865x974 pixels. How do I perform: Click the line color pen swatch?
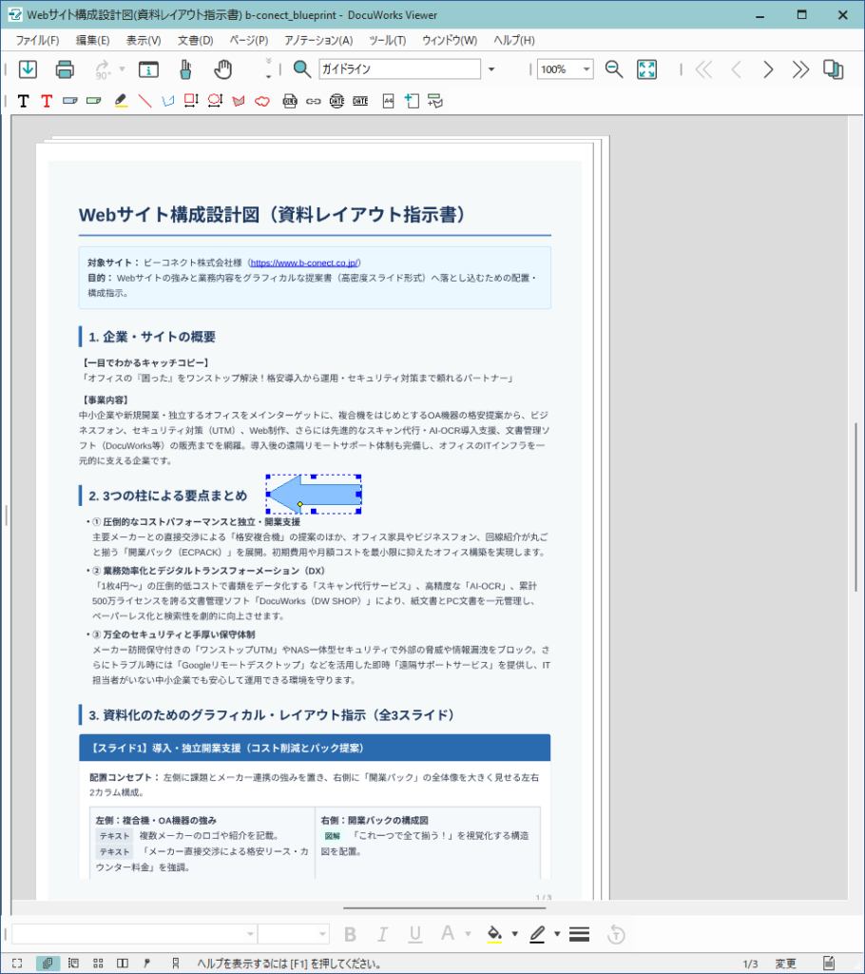[x=538, y=934]
